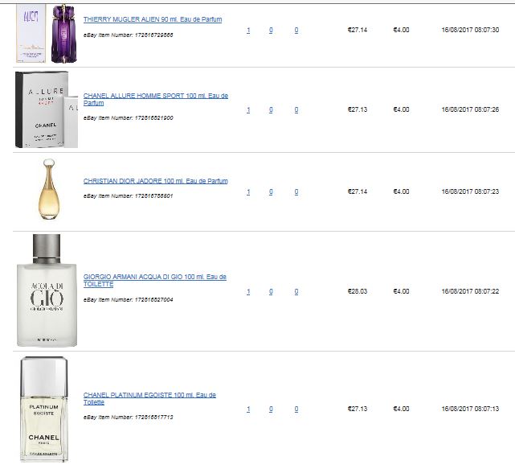
Task: Click the Platinum Egoiste bottle image
Action: (x=44, y=409)
